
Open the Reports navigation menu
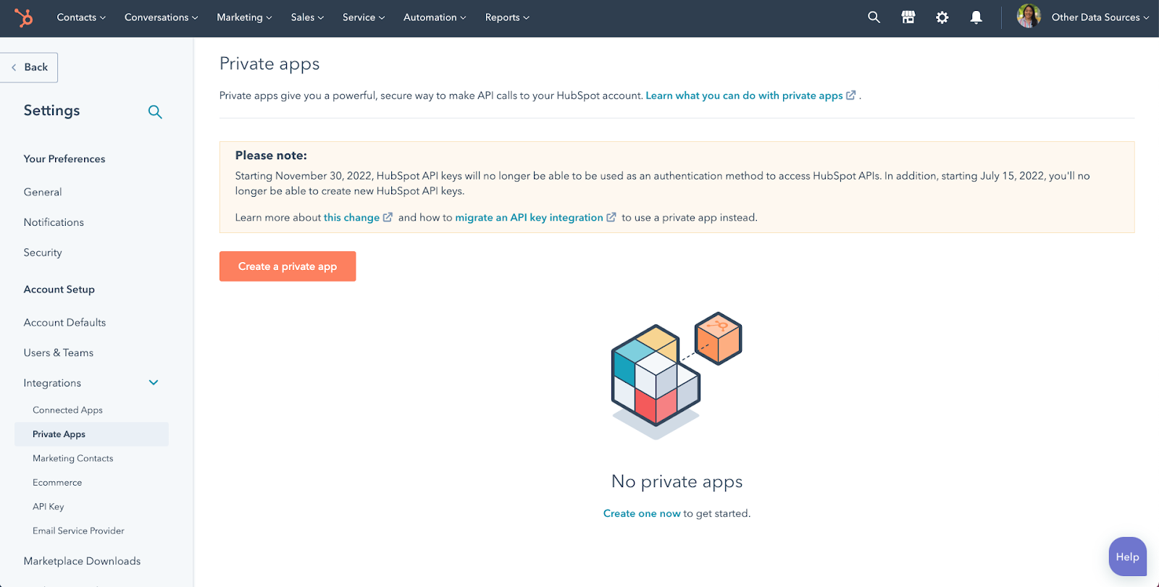pos(507,17)
